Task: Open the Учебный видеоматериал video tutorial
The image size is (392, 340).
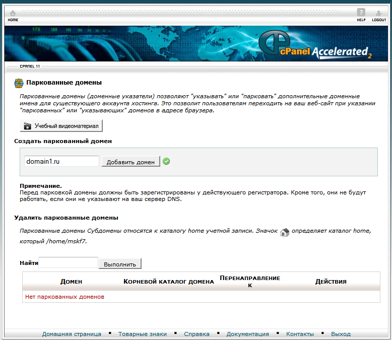Action: coord(61,125)
